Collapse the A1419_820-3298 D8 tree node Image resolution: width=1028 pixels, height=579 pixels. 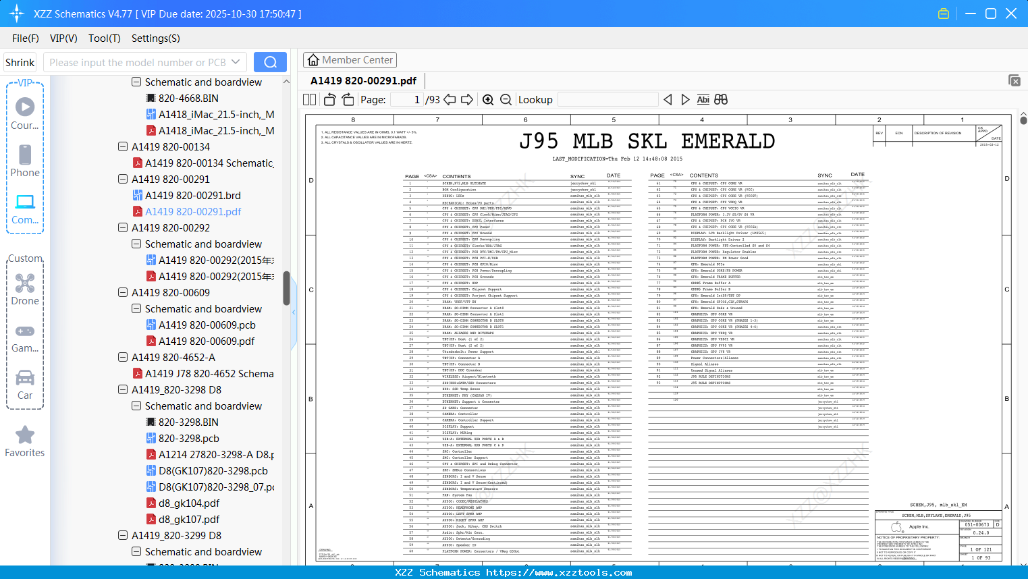[123, 390]
